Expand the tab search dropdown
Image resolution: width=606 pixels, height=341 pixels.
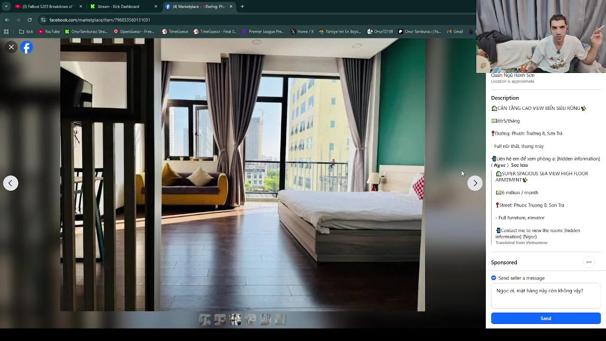tap(6, 7)
